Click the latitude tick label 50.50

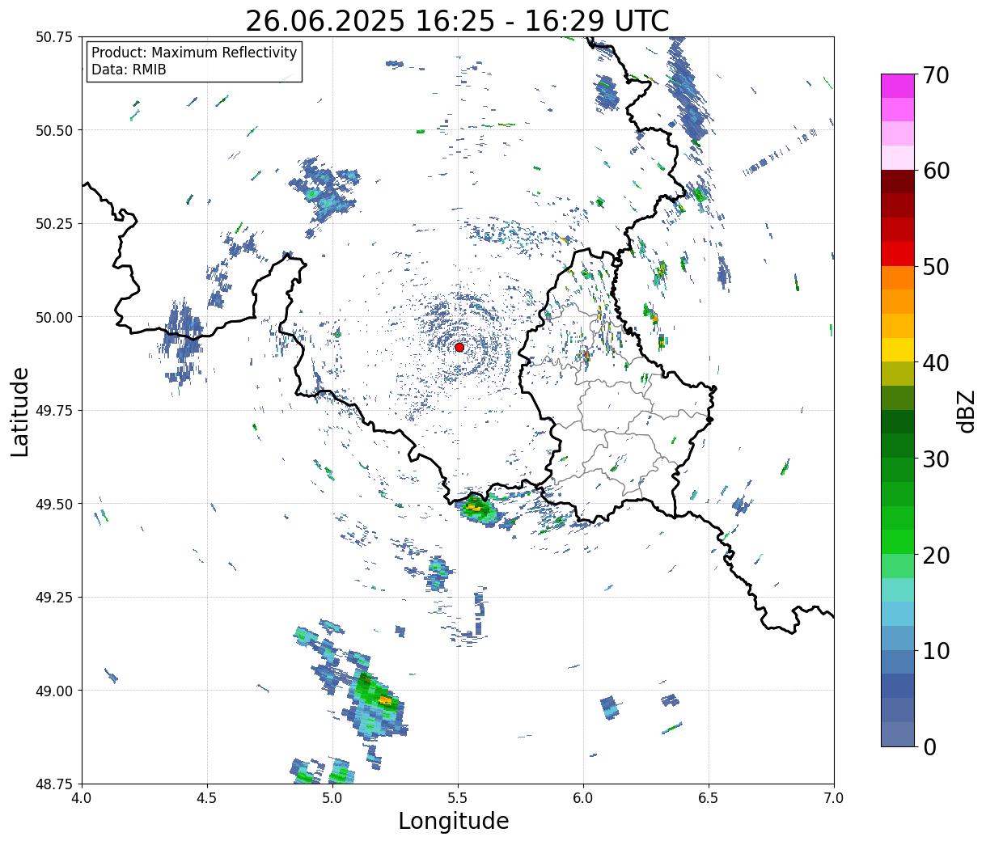pyautogui.click(x=53, y=130)
